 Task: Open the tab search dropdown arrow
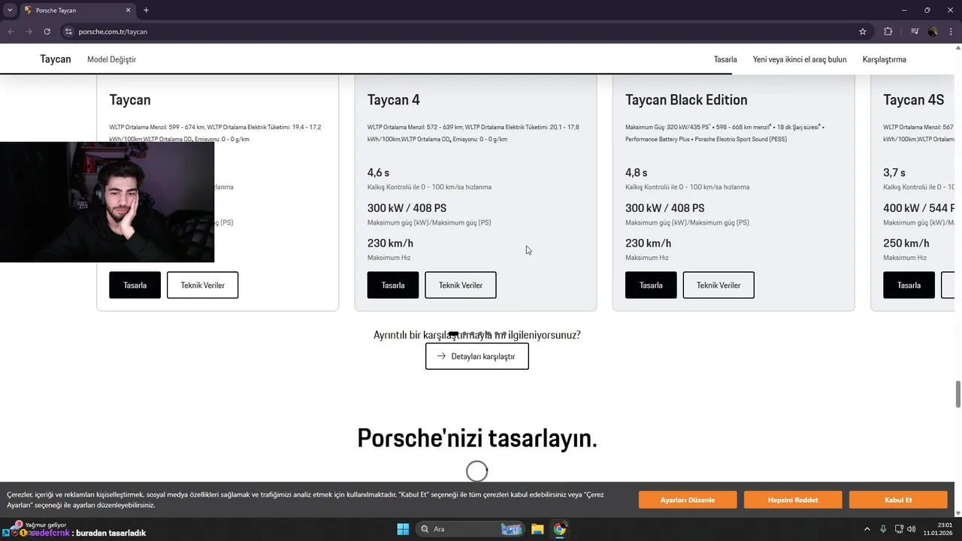pos(10,11)
